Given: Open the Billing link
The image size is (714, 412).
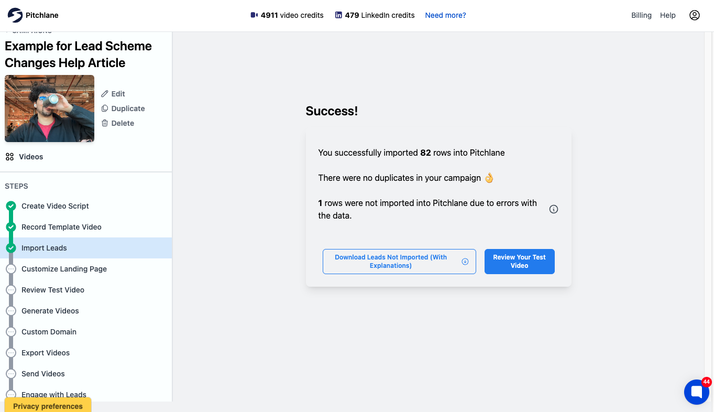Looking at the screenshot, I should pos(641,15).
